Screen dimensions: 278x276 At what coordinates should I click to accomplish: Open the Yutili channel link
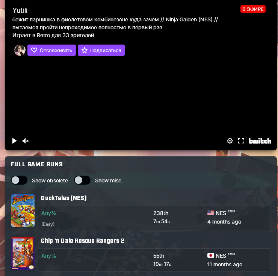20,10
